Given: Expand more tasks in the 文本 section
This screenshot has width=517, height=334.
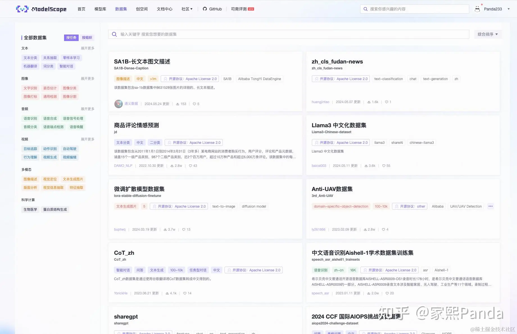Looking at the screenshot, I should click(88, 48).
